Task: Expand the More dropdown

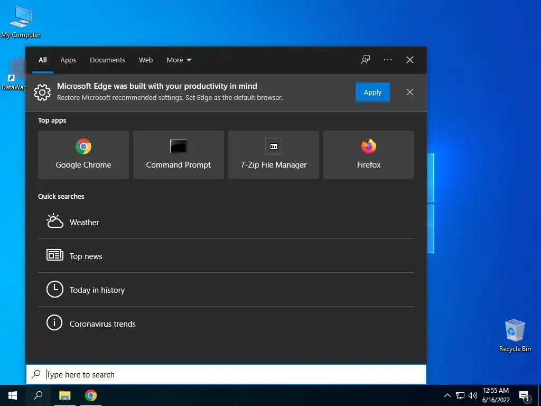Action: click(179, 60)
